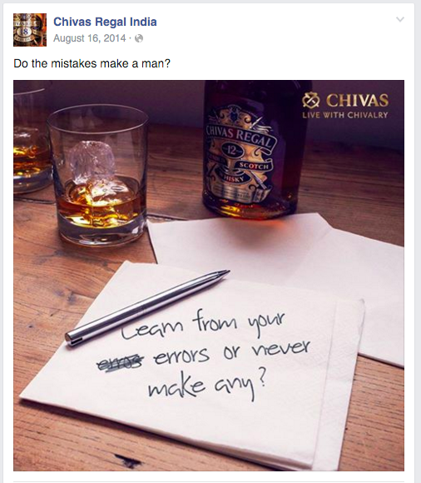Select the 'LIVE WITH CHIVALRY' tagline
Viewport: 421px width, 483px height.
tap(345, 115)
